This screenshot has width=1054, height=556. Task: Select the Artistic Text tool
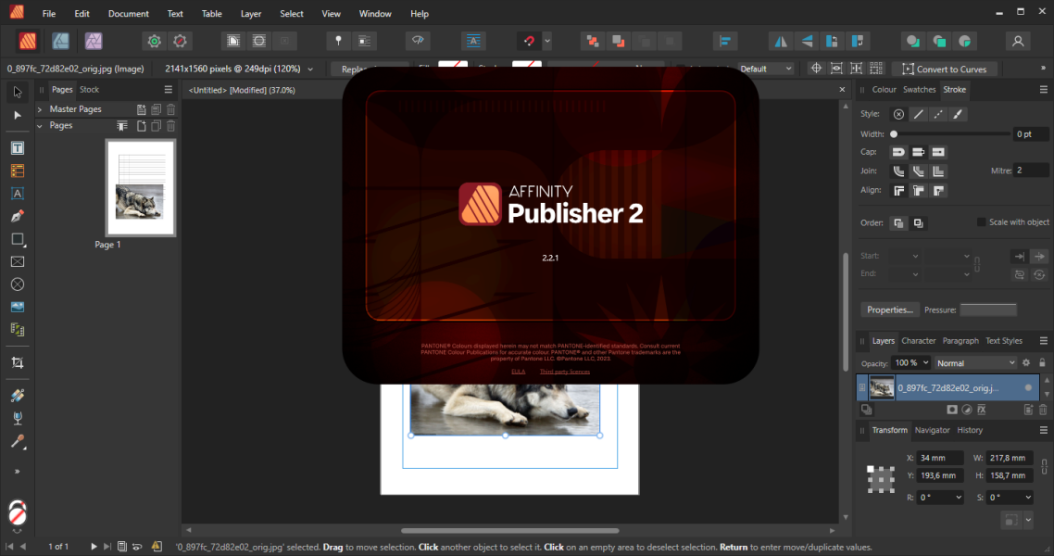pyautogui.click(x=18, y=194)
